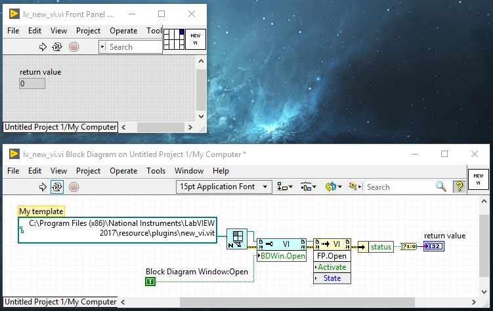Click Abort Execution button in Block Diagram toolbar
The width and height of the screenshot is (493, 311).
point(74,187)
